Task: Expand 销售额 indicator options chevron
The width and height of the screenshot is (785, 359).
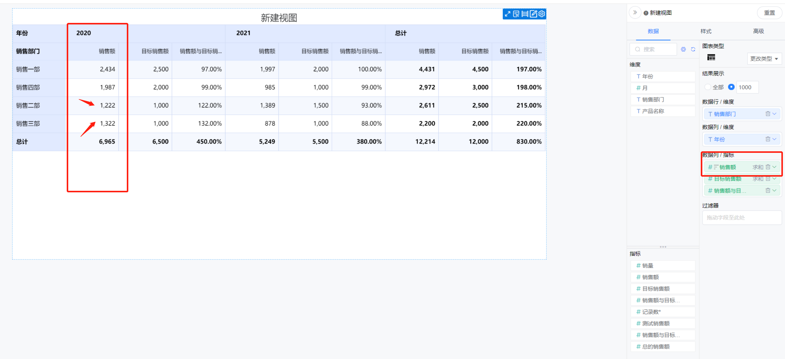Action: [774, 167]
